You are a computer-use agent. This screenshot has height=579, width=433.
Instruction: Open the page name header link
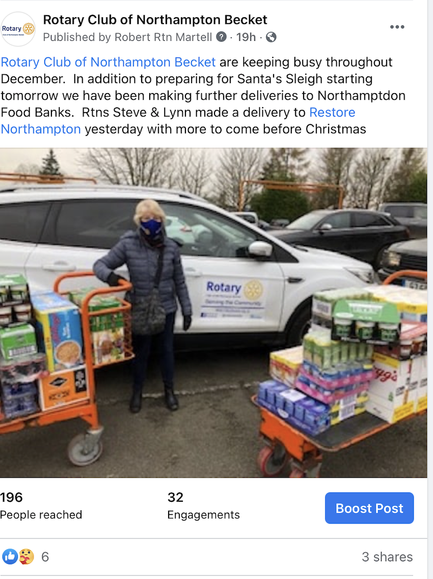pyautogui.click(x=155, y=19)
